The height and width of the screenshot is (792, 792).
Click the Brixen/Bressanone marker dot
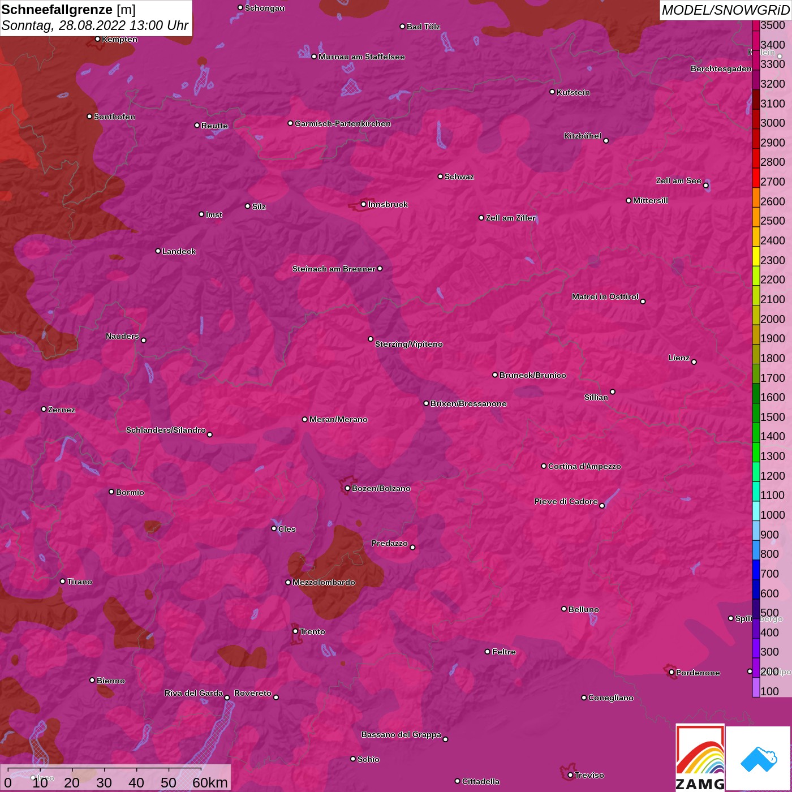[x=426, y=403]
